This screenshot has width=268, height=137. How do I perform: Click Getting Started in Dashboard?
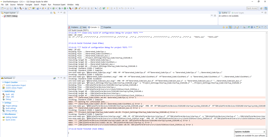[x=11, y=117]
